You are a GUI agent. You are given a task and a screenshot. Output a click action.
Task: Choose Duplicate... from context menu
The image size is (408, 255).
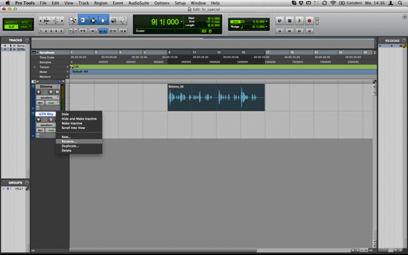(x=79, y=146)
